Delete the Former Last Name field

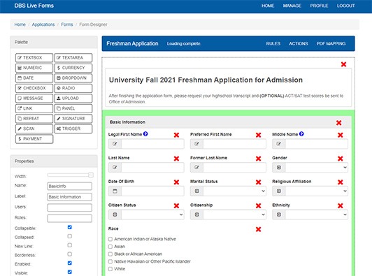coord(258,159)
